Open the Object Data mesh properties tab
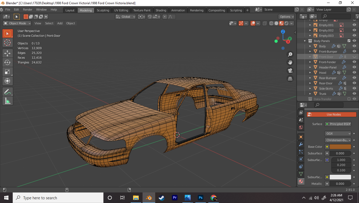The width and height of the screenshot is (359, 203). [301, 174]
